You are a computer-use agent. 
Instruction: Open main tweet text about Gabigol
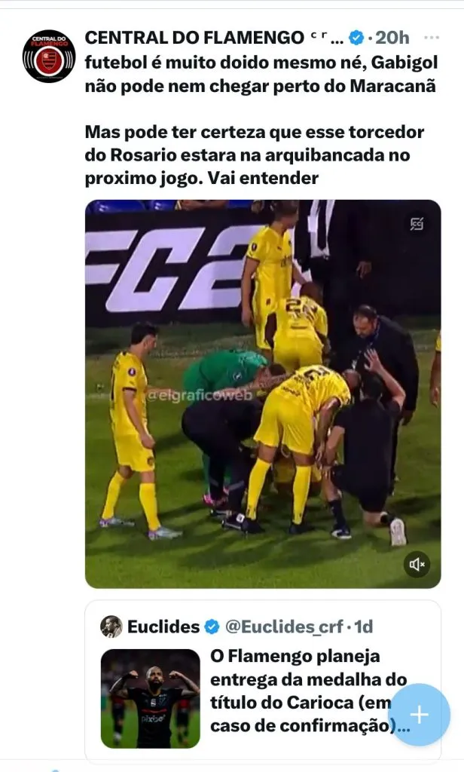[261, 75]
